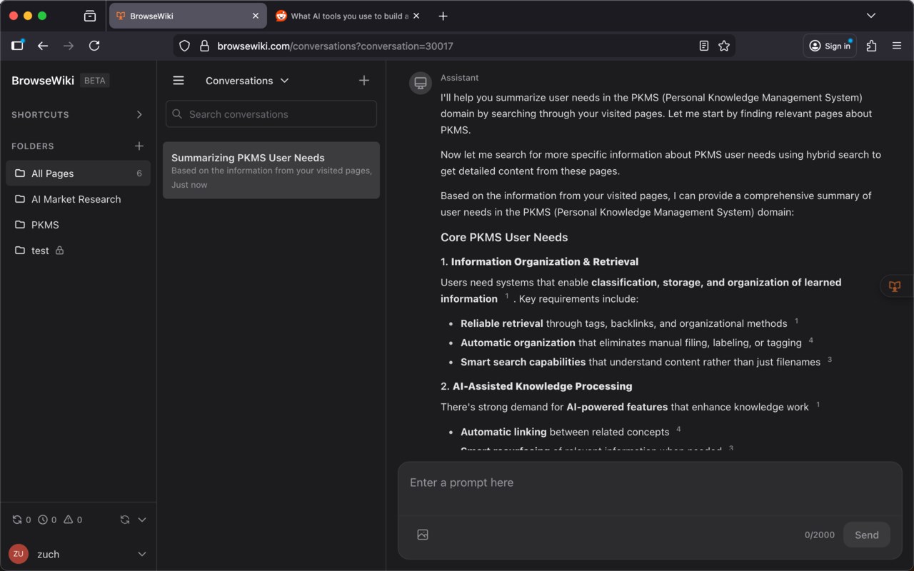Open the PKMS folder
The image size is (914, 571).
pyautogui.click(x=45, y=225)
